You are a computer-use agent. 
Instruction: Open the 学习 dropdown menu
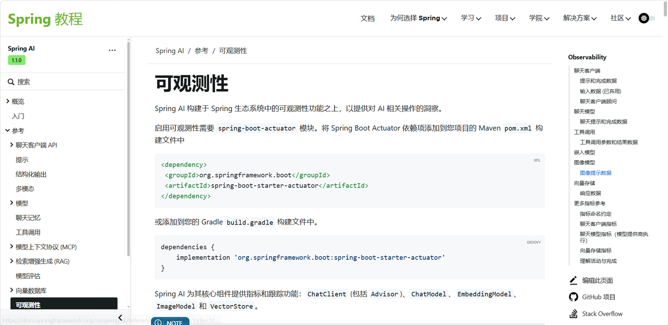point(471,18)
